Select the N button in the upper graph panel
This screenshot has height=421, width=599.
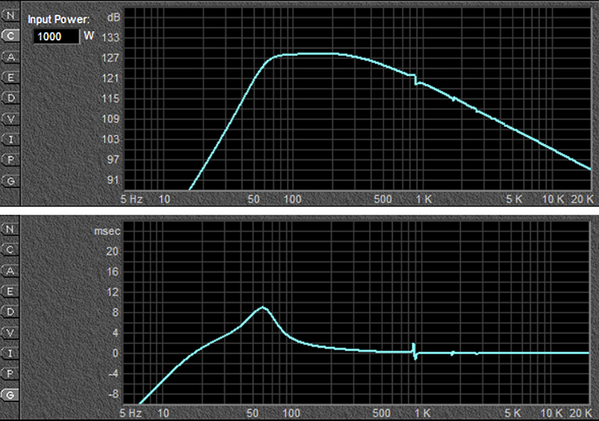(10, 16)
